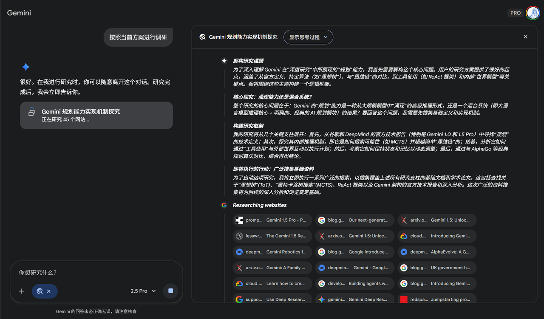
Task: Open the UK government h... blog chip
Action: (x=437, y=268)
